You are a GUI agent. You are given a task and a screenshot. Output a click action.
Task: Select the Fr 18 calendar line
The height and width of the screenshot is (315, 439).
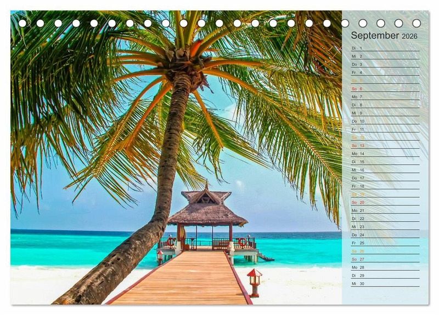point(385,186)
